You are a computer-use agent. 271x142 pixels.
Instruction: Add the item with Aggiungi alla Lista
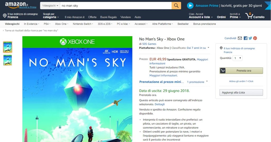coord(241,93)
